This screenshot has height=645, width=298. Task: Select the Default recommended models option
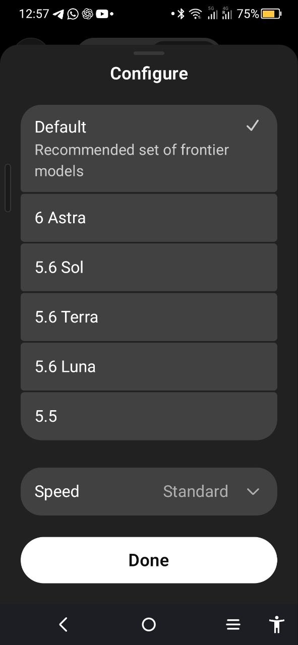point(149,149)
